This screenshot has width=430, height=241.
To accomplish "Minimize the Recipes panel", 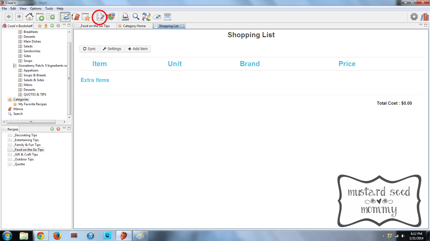I will pyautogui.click(x=64, y=128).
